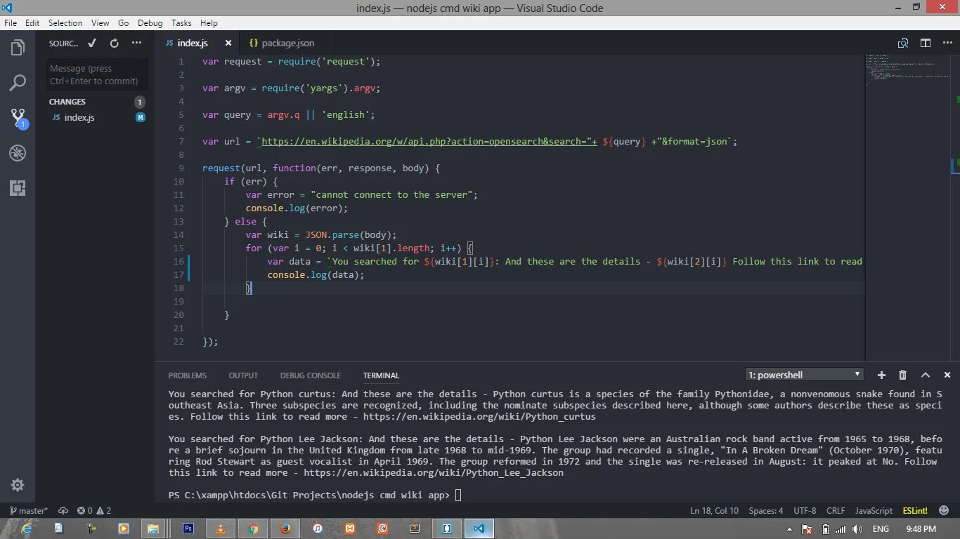Open the 1: powershell terminal selector dropdown
This screenshot has height=539, width=960.
(x=804, y=375)
